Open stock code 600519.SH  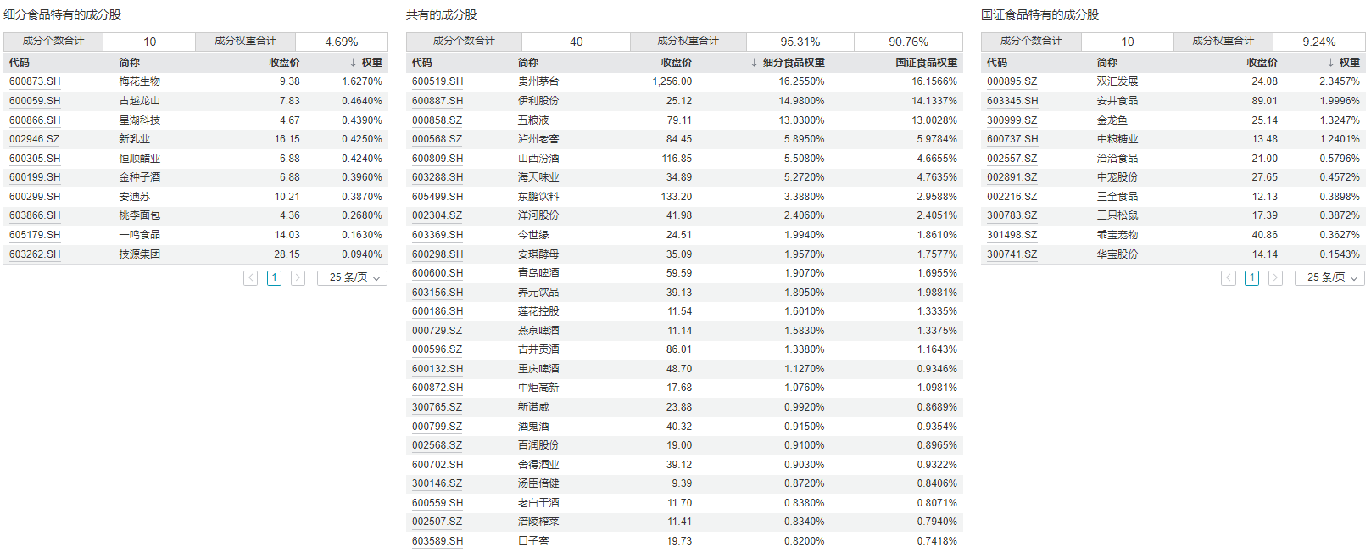437,81
